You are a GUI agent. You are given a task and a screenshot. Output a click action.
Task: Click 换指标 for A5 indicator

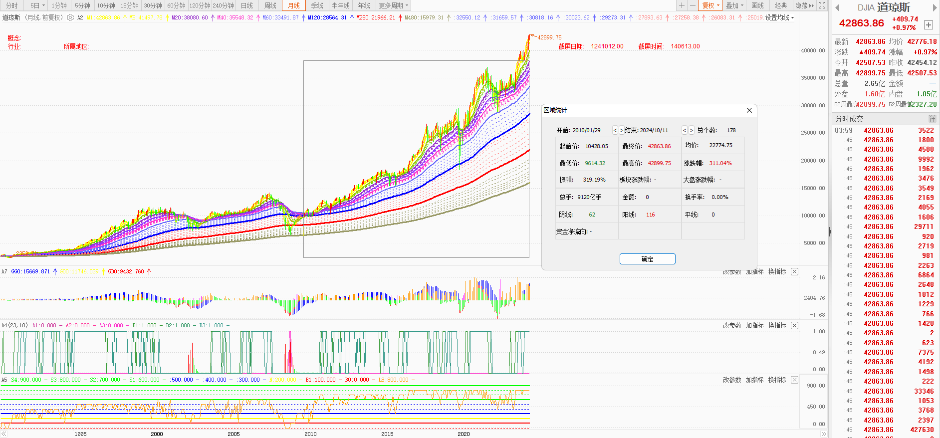777,380
